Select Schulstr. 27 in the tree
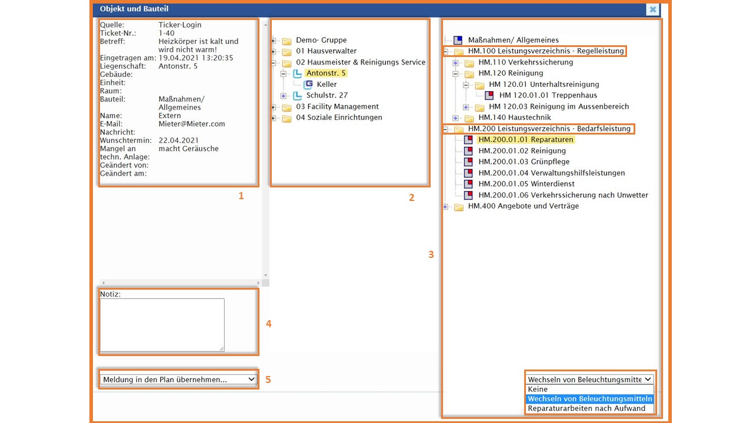 [327, 95]
